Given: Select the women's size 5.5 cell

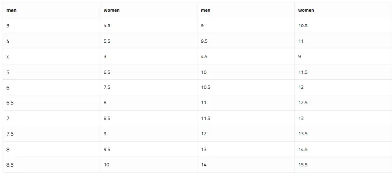Looking at the screenshot, I should (149, 41).
